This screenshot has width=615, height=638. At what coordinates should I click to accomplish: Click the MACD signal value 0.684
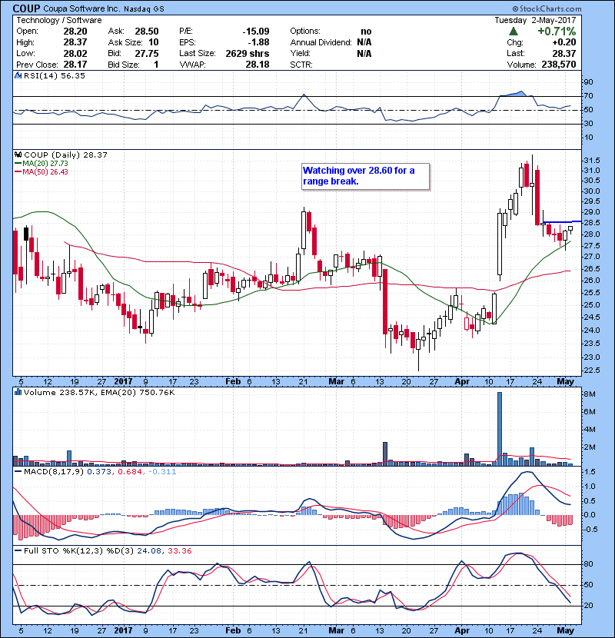(130, 472)
